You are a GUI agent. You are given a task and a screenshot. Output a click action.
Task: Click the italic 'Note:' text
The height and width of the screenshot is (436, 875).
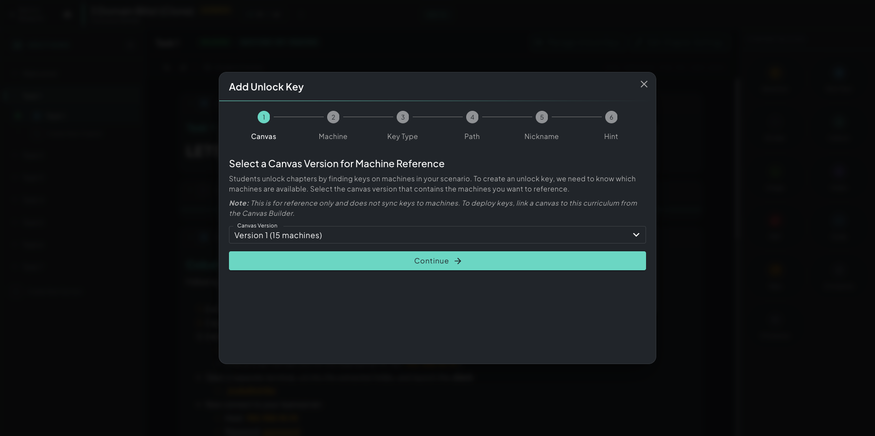point(239,203)
